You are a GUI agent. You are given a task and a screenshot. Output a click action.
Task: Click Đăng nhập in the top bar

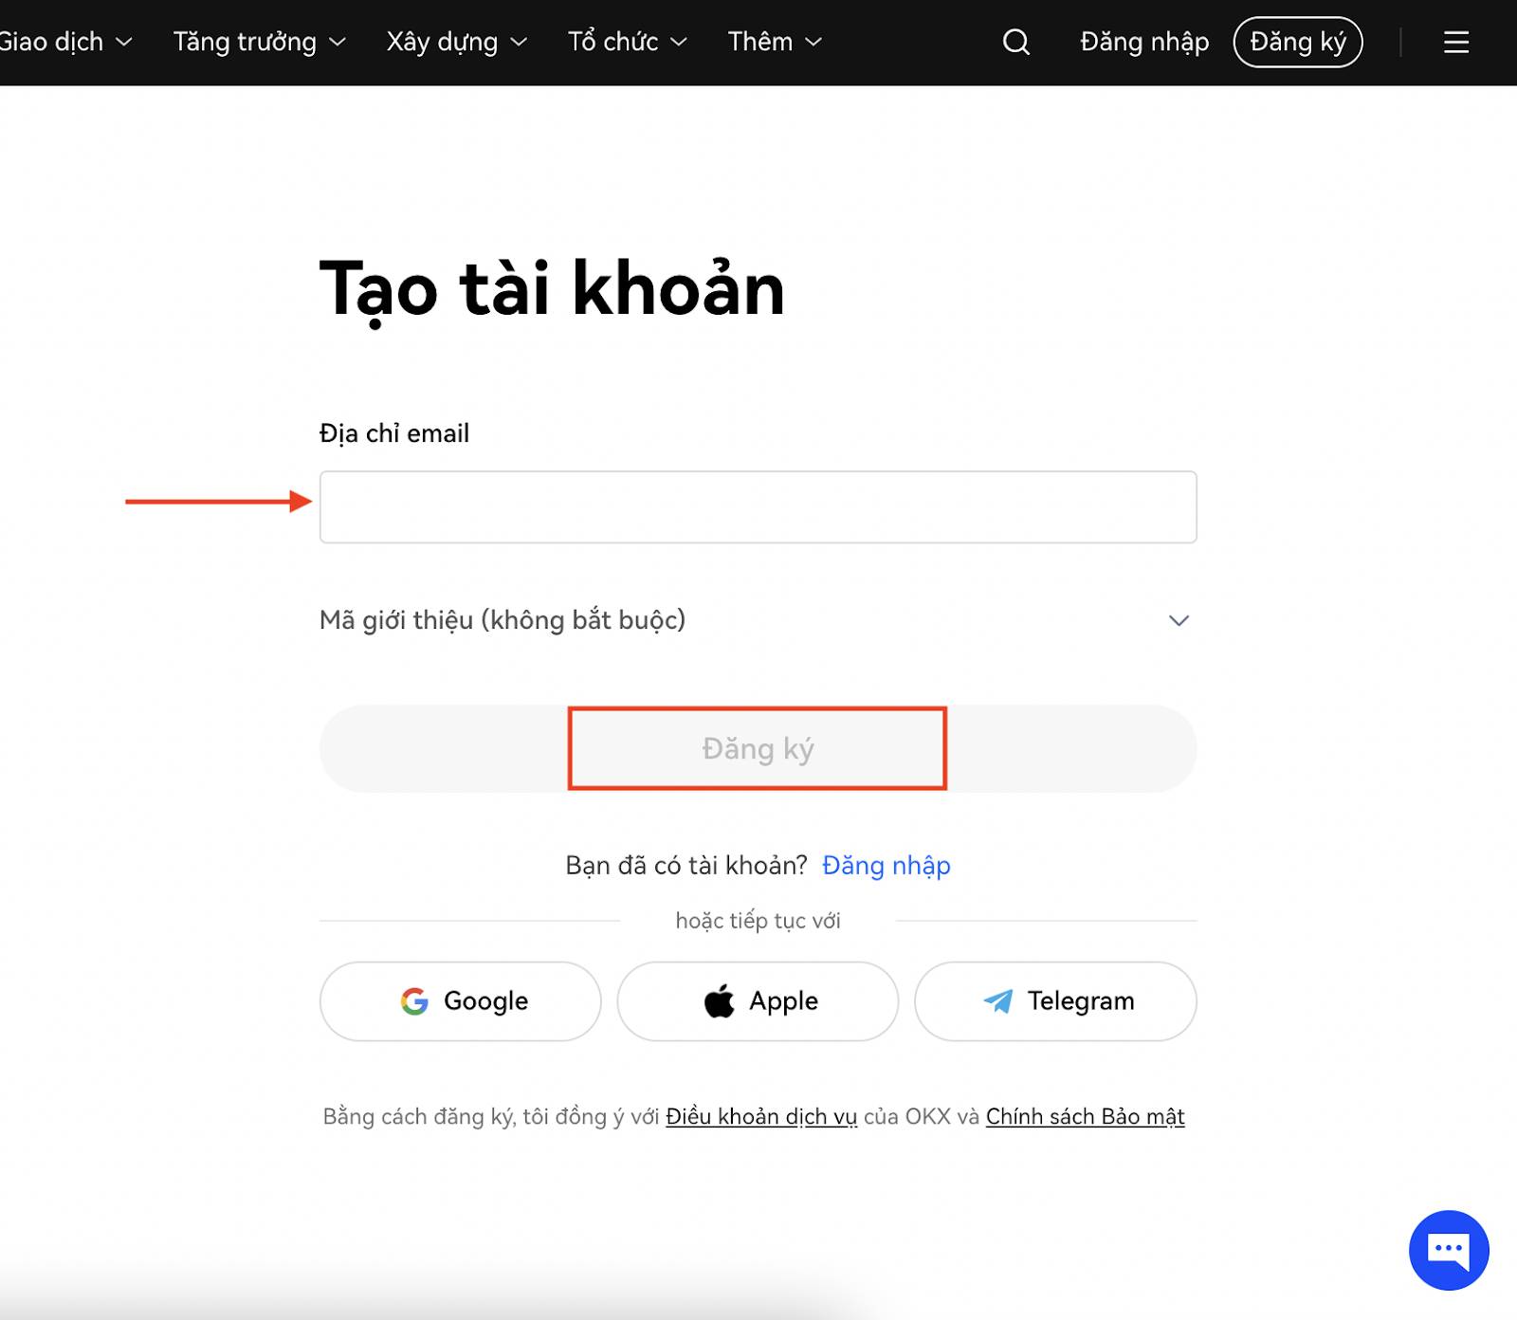pos(1143,41)
